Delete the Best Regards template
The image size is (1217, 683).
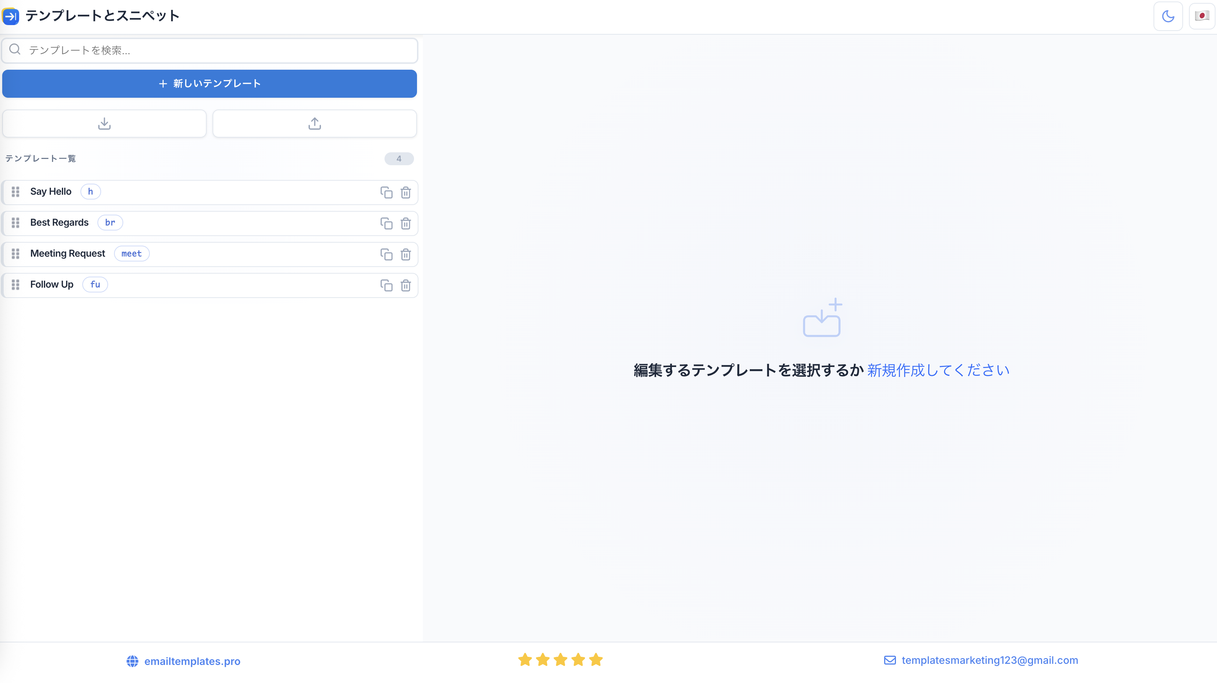405,223
